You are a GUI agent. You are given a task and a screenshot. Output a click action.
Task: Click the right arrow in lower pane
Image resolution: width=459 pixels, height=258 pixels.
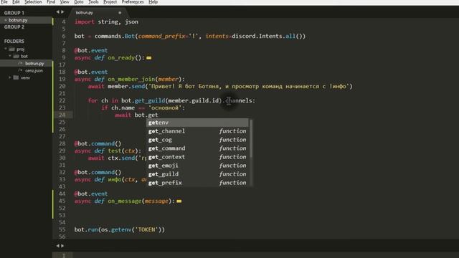pos(62,246)
